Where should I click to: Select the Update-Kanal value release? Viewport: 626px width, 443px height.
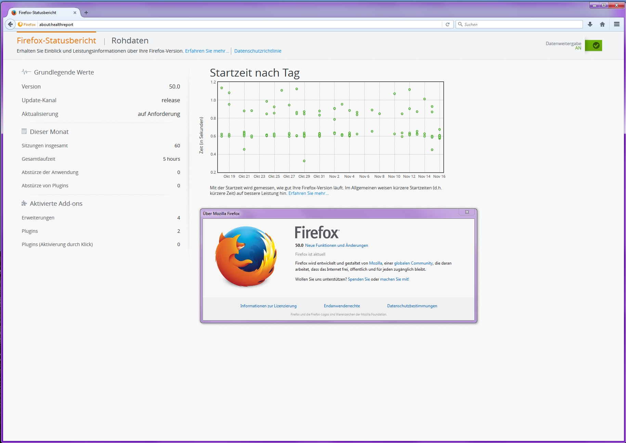[171, 100]
